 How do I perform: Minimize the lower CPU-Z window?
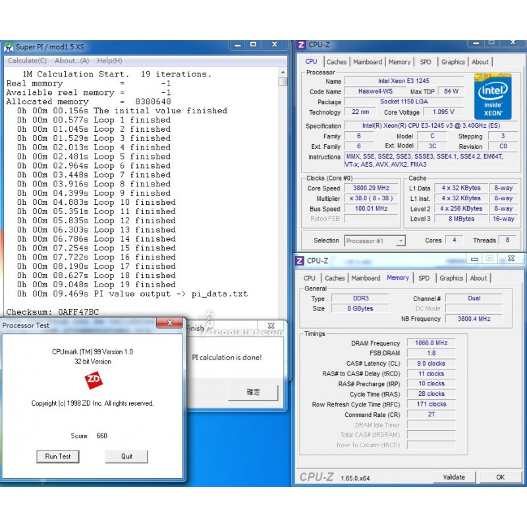(x=474, y=258)
